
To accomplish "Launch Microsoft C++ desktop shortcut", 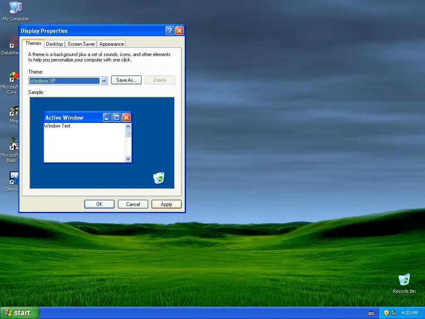I will coord(10,83).
